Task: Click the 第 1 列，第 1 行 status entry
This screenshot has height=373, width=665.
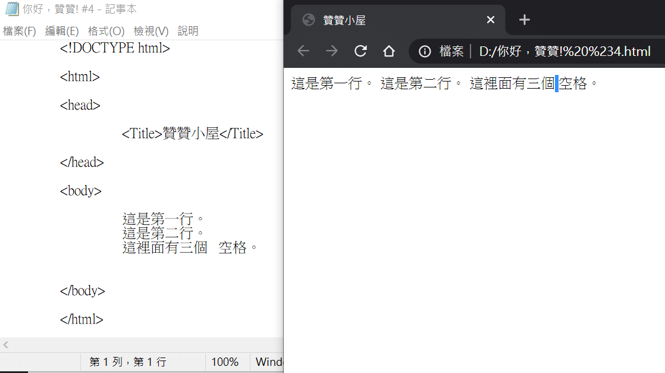Action: click(x=128, y=362)
